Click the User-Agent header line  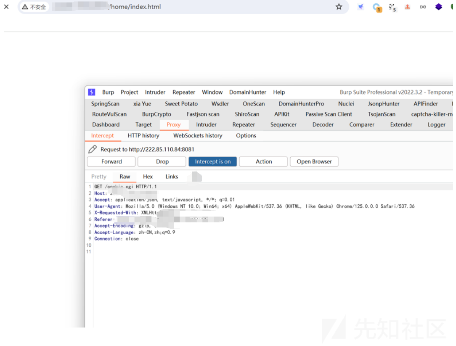coord(255,206)
